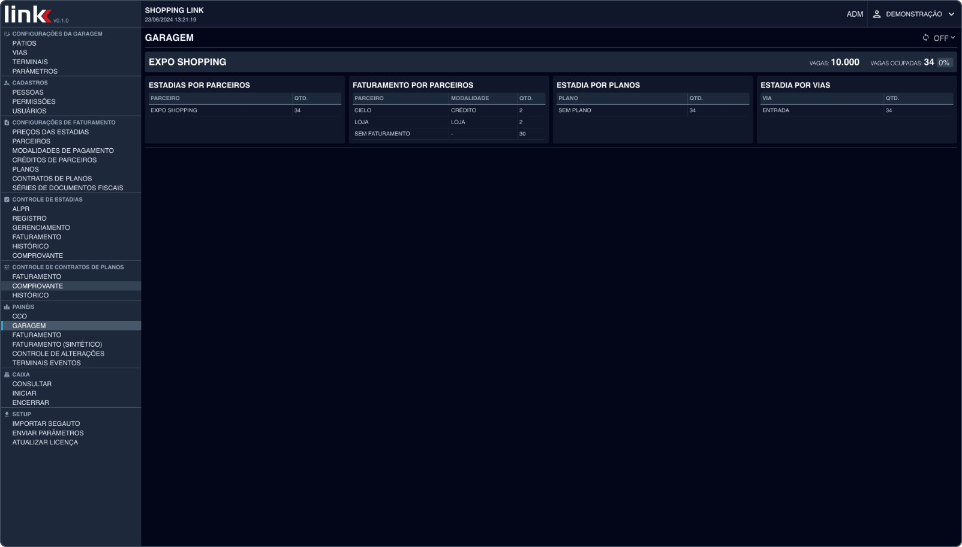Viewport: 962px width, 547px height.
Task: Select Histórico under Controle de Estadias
Action: pyautogui.click(x=71, y=247)
